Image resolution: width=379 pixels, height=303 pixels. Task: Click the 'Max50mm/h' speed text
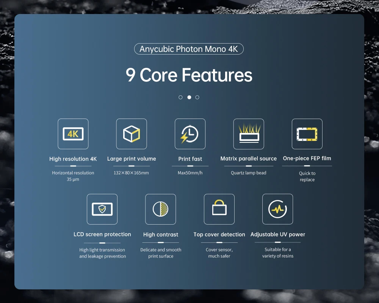click(x=190, y=173)
